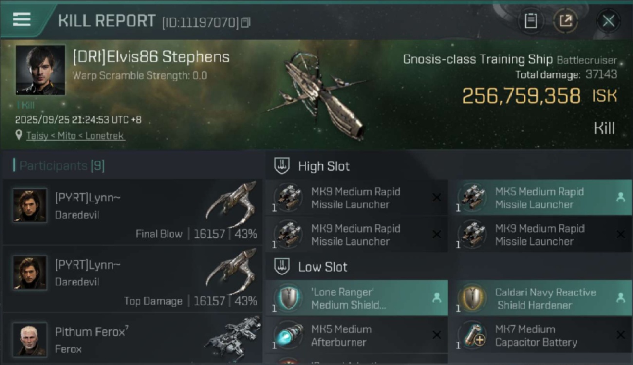Click the location pin icon

[x=19, y=135]
